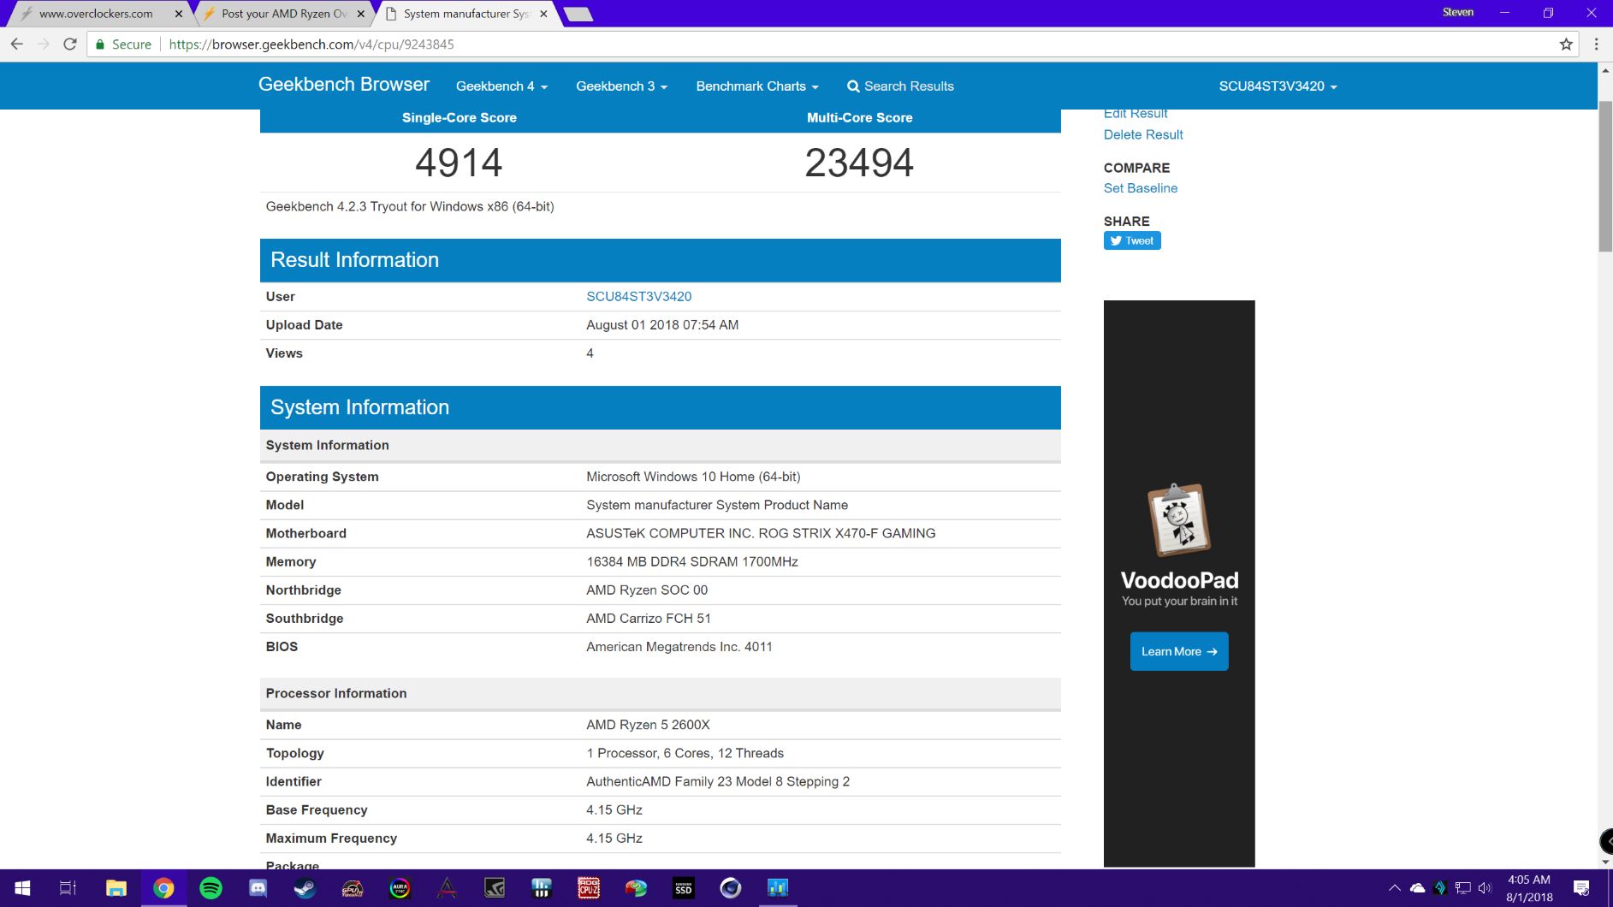Show hidden system tray icons
Screen dimensions: 1613x907
pyautogui.click(x=1394, y=888)
